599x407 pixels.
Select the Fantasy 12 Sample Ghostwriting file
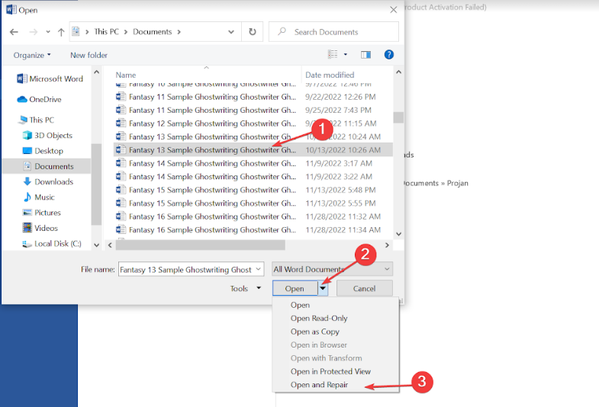(x=253, y=123)
